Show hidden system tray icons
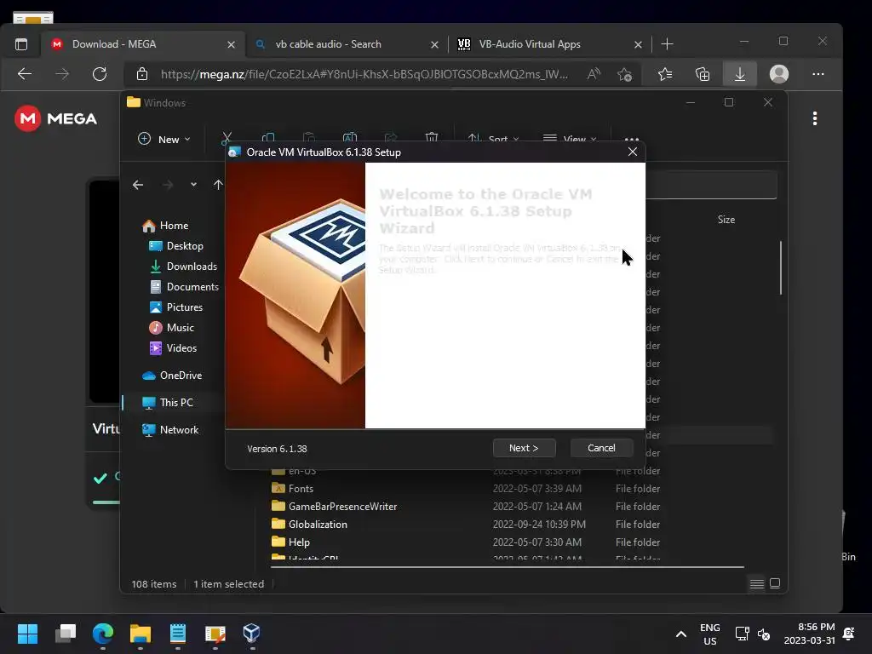 (680, 634)
